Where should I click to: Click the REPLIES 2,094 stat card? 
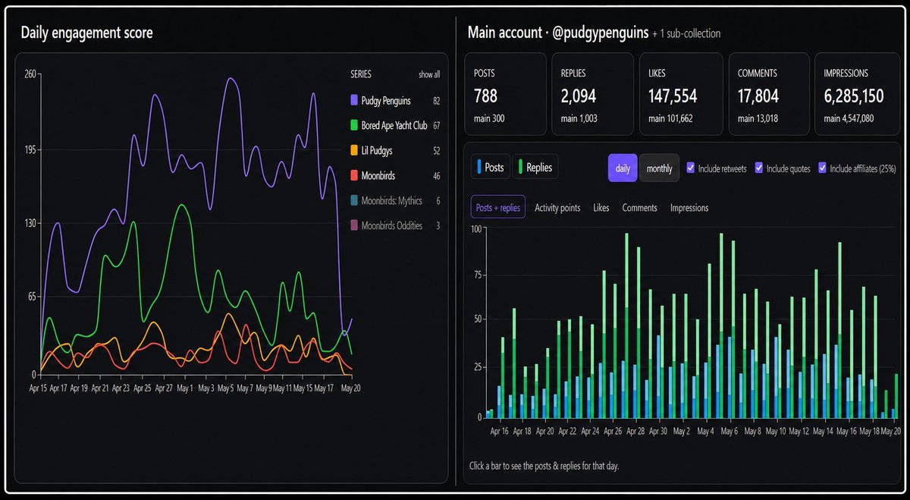coord(592,94)
